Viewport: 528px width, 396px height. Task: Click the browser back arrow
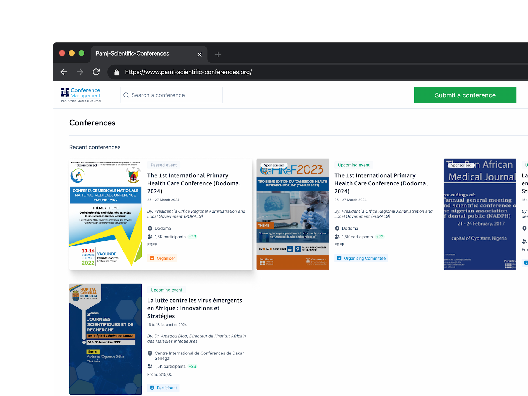[64, 72]
